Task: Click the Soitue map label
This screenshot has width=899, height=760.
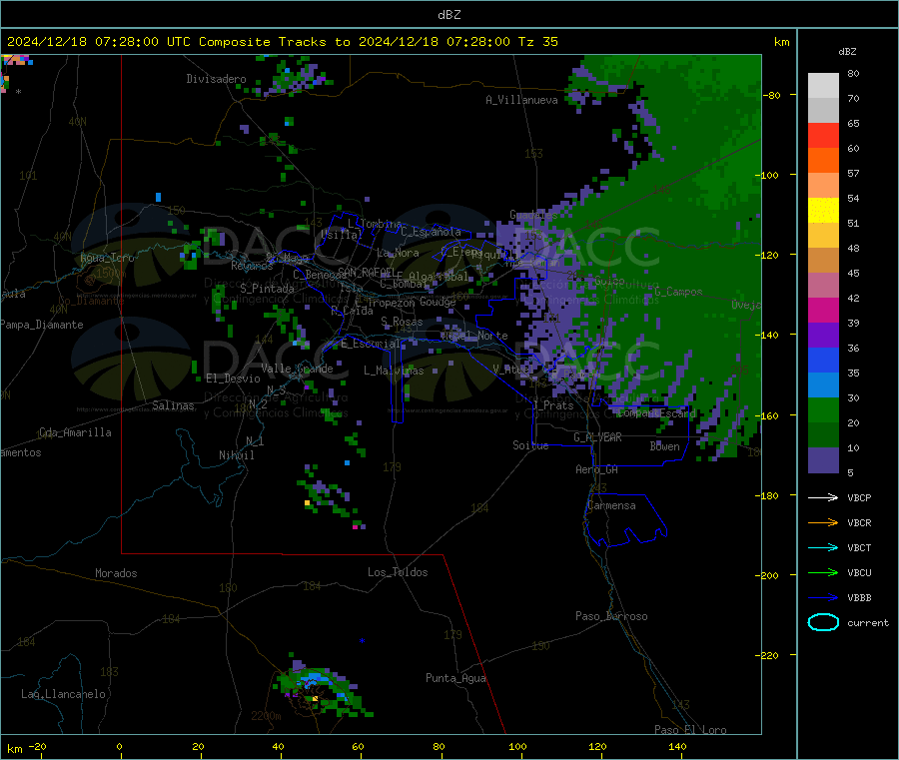Action: 530,445
